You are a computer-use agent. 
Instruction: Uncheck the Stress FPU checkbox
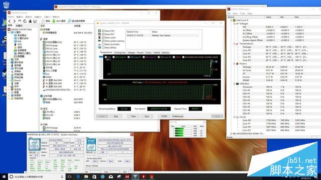[103, 34]
